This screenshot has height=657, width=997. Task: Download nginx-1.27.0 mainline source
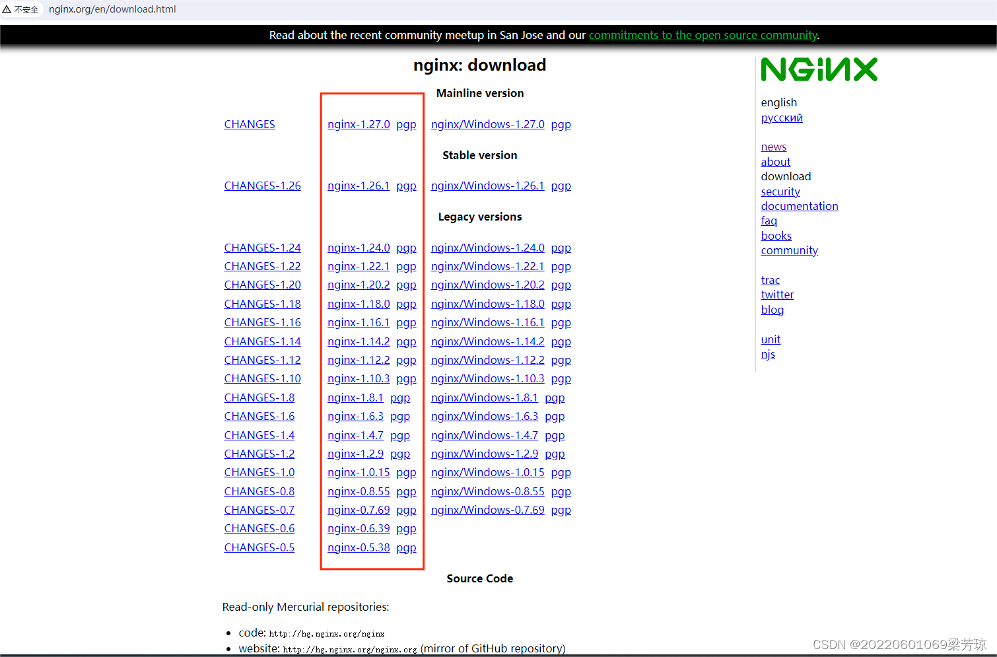click(359, 124)
